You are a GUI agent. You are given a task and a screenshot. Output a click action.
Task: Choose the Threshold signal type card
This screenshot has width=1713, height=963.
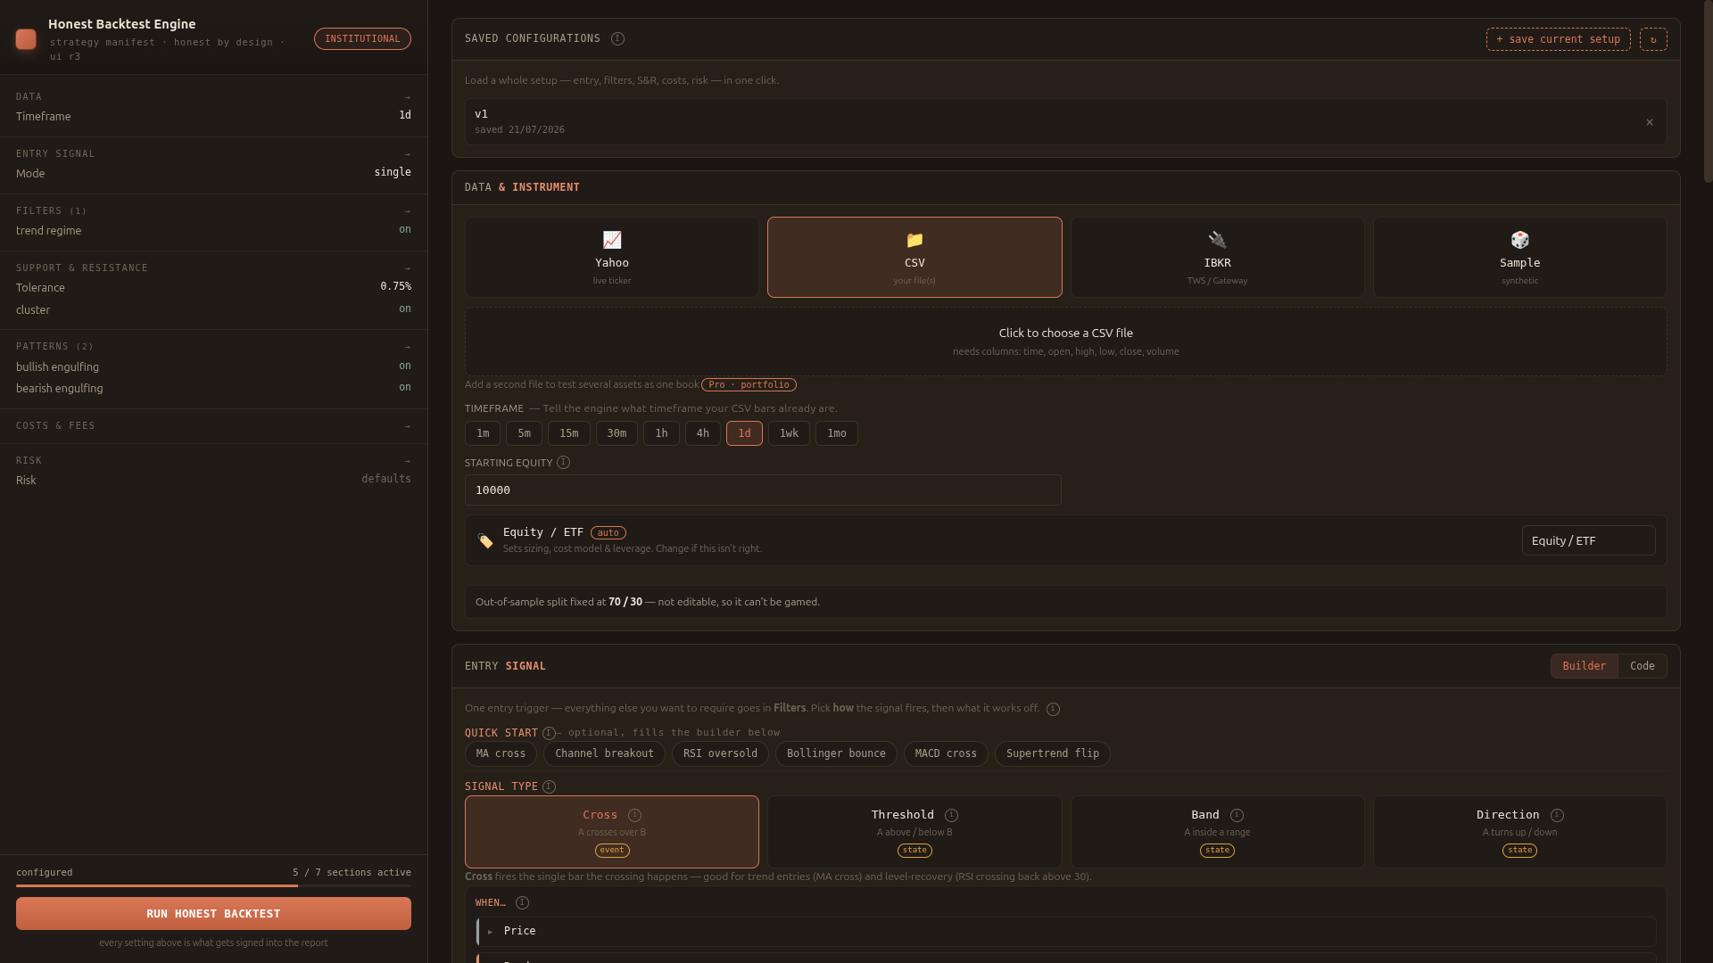(914, 832)
